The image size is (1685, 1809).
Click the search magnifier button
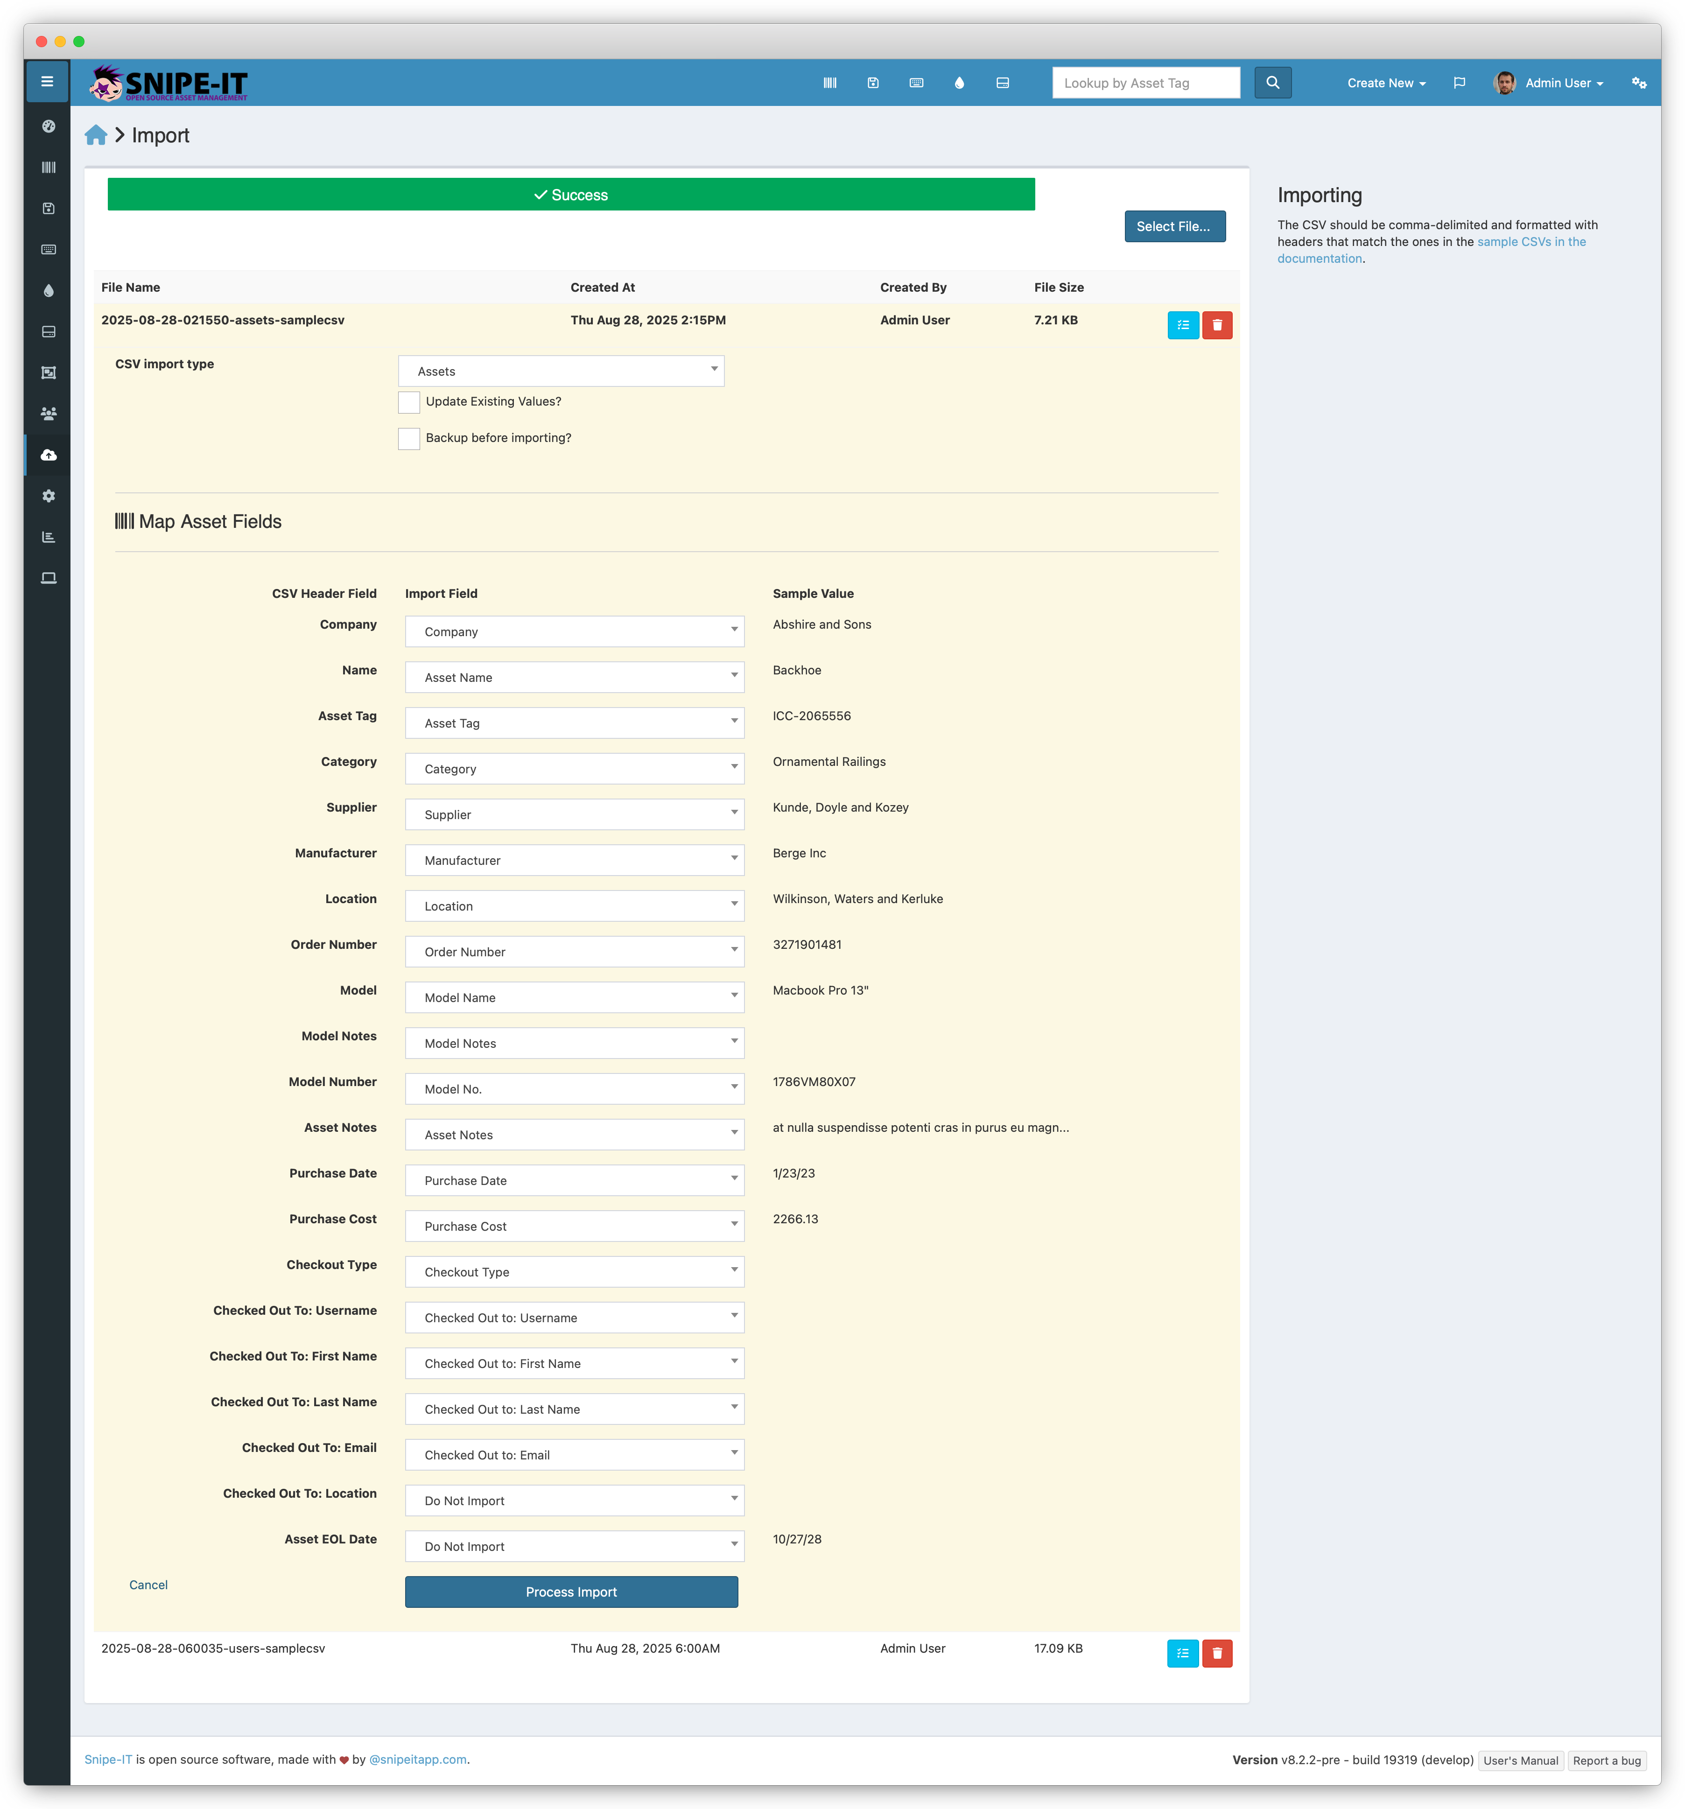tap(1273, 83)
